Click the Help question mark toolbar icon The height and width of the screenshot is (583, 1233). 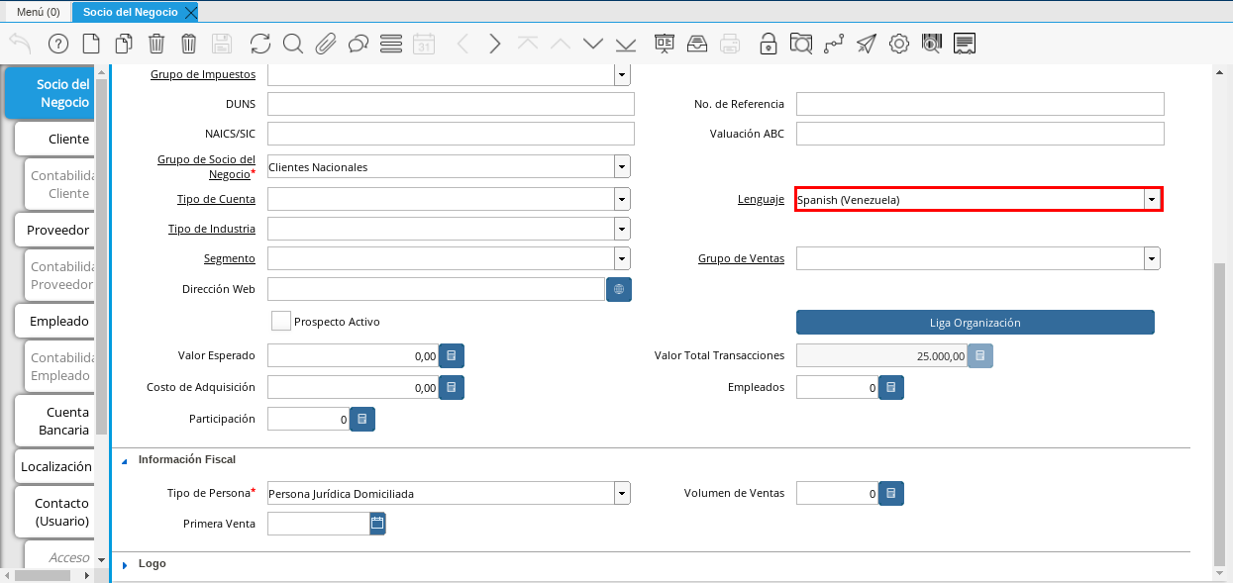[x=58, y=44]
